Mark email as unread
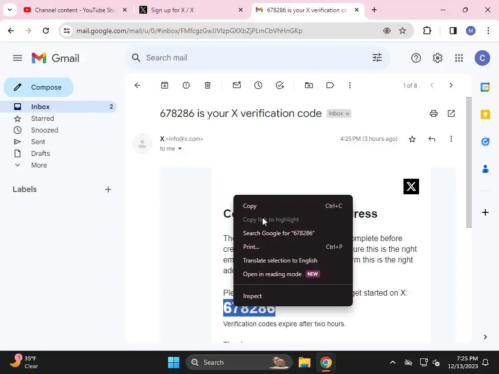Image resolution: width=499 pixels, height=374 pixels. tap(237, 85)
